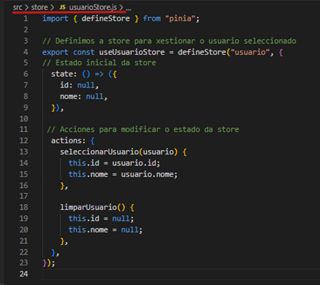Screen dimensions: 320x285
Task: Click line number 4 in the gutter
Action: [x=26, y=52]
